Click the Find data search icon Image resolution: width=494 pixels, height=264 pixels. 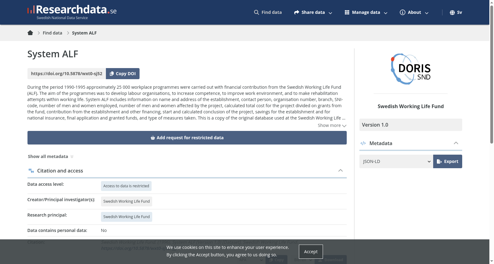(257, 12)
